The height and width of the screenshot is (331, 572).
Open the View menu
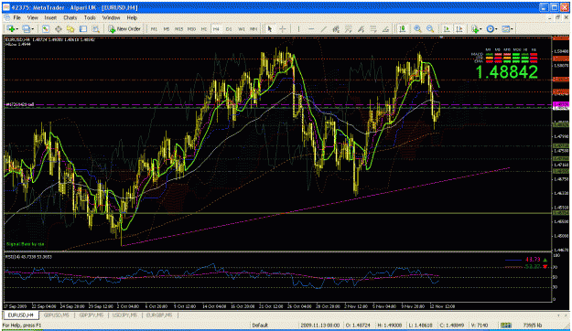point(32,17)
